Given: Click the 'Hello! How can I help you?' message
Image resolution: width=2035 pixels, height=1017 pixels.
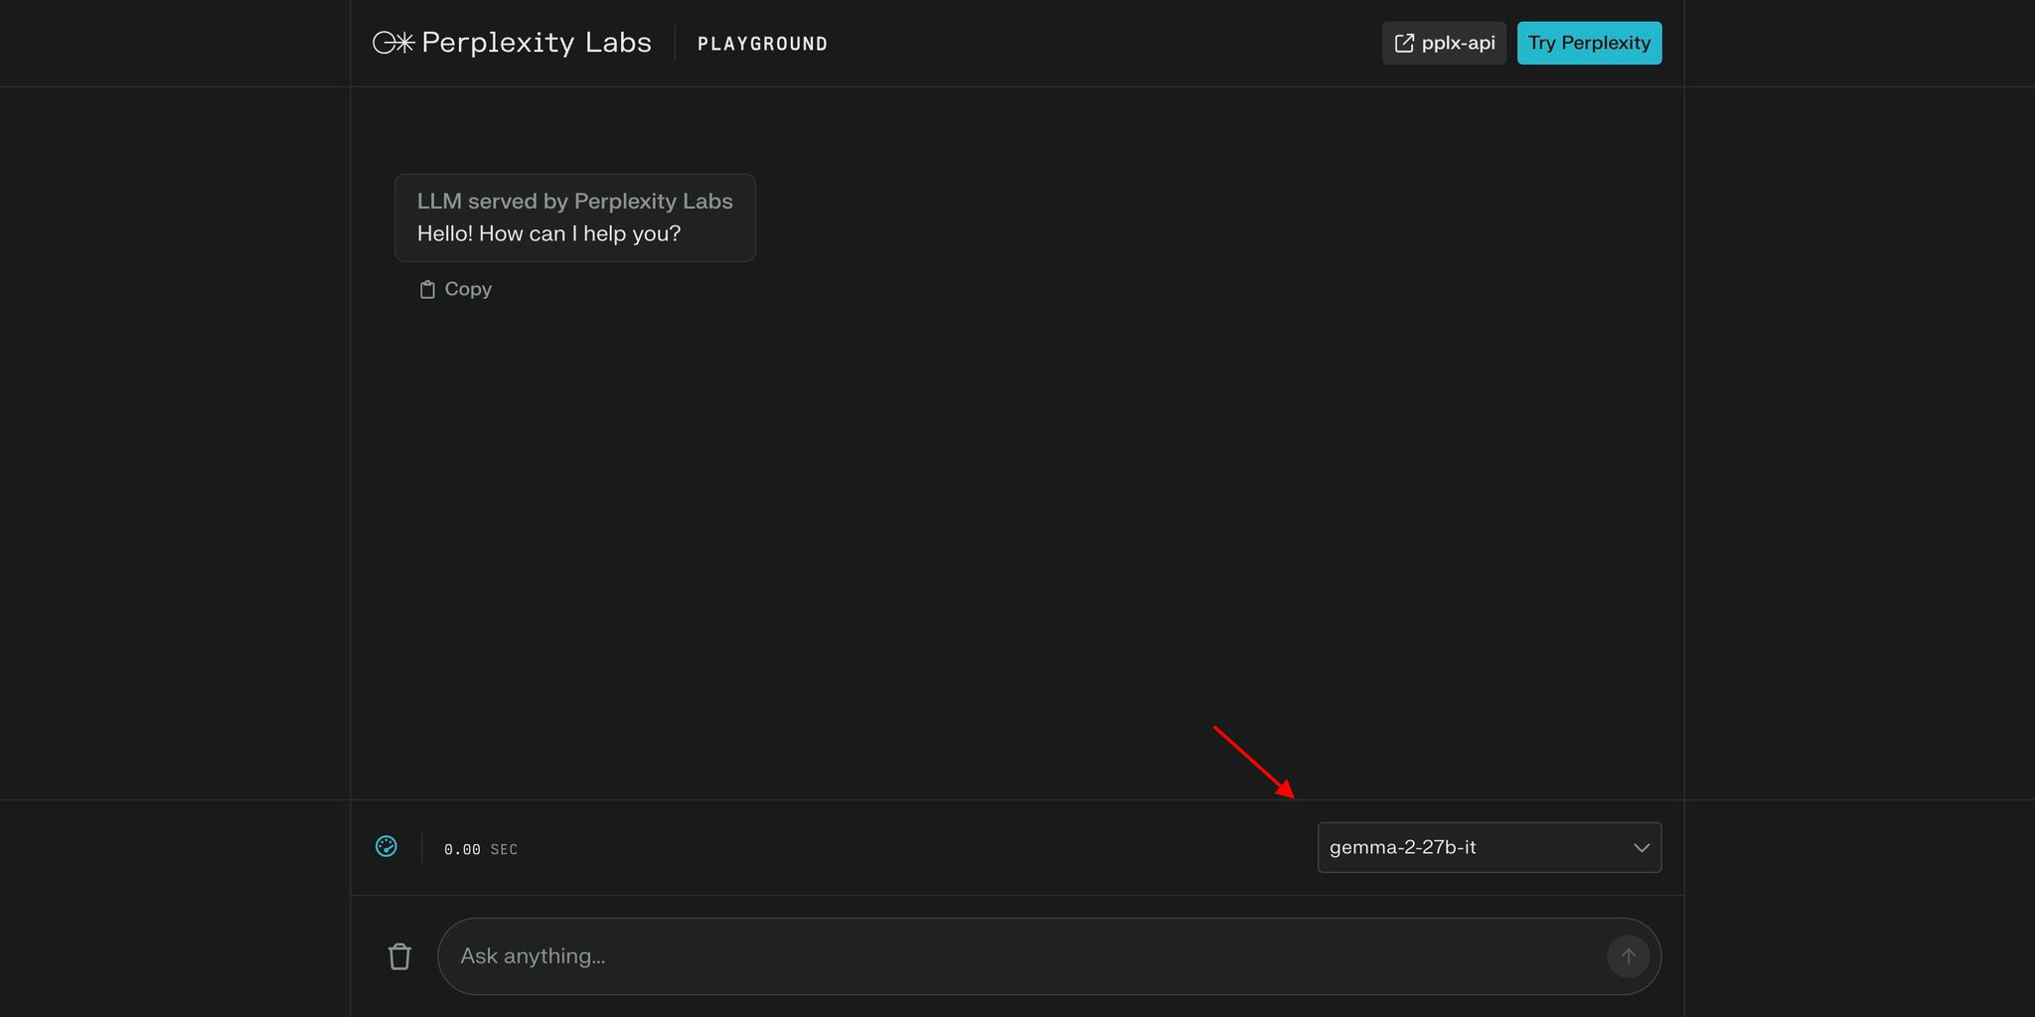Looking at the screenshot, I should 548,233.
